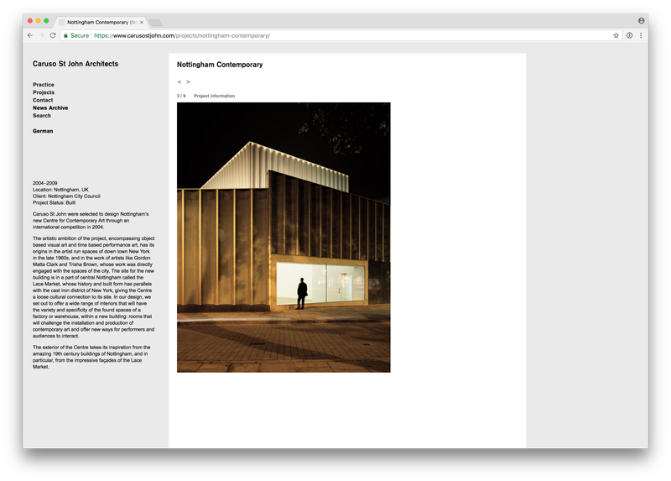
Task: Open the Chrome profile icon
Action: (x=641, y=20)
